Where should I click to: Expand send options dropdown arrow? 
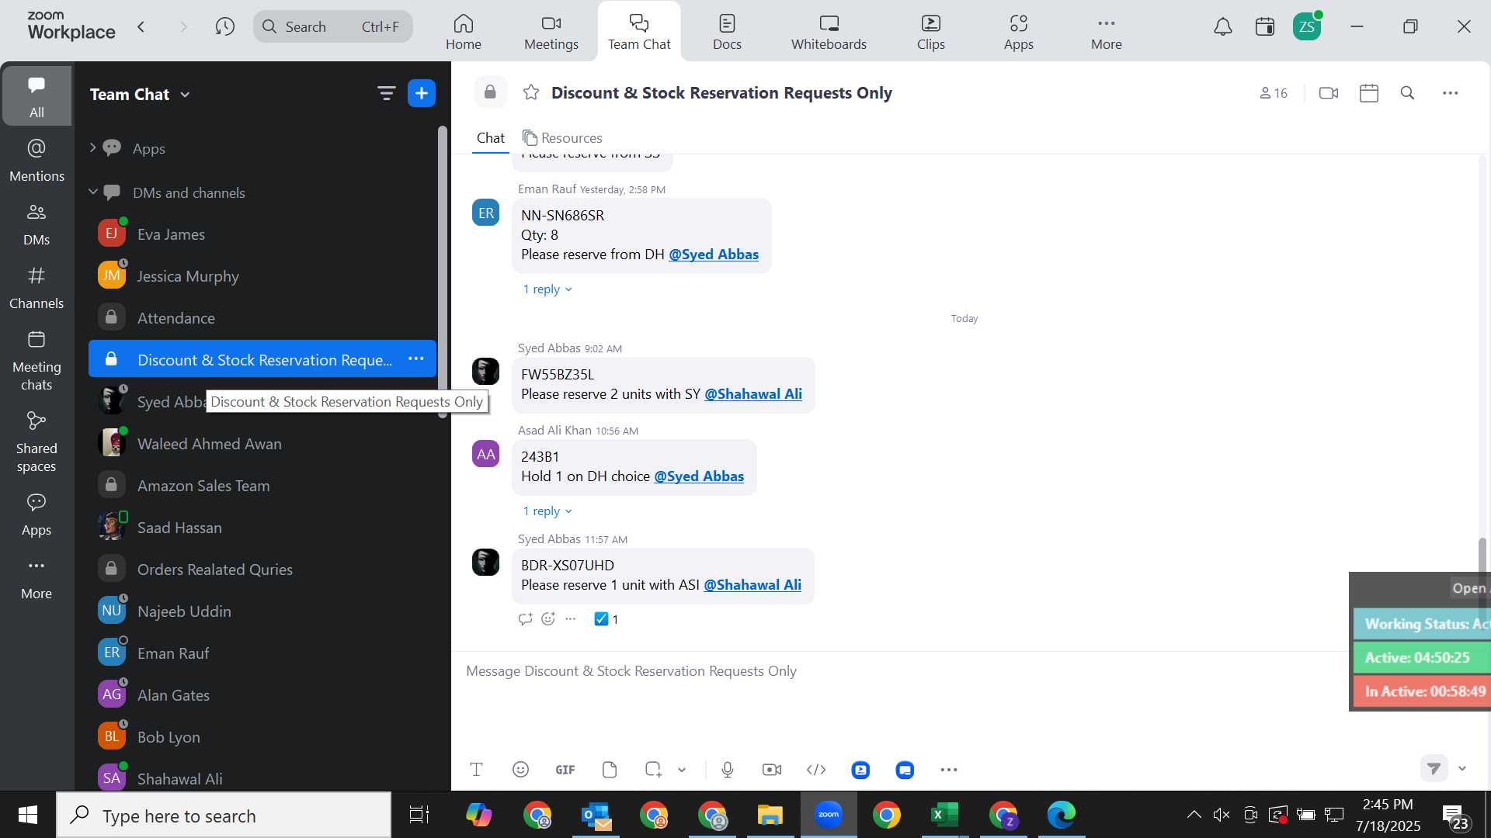click(1462, 768)
